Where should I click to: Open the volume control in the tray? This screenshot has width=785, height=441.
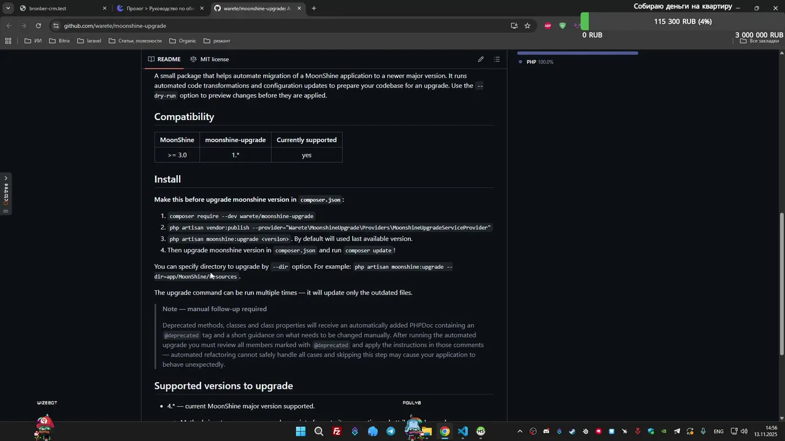coord(744,431)
